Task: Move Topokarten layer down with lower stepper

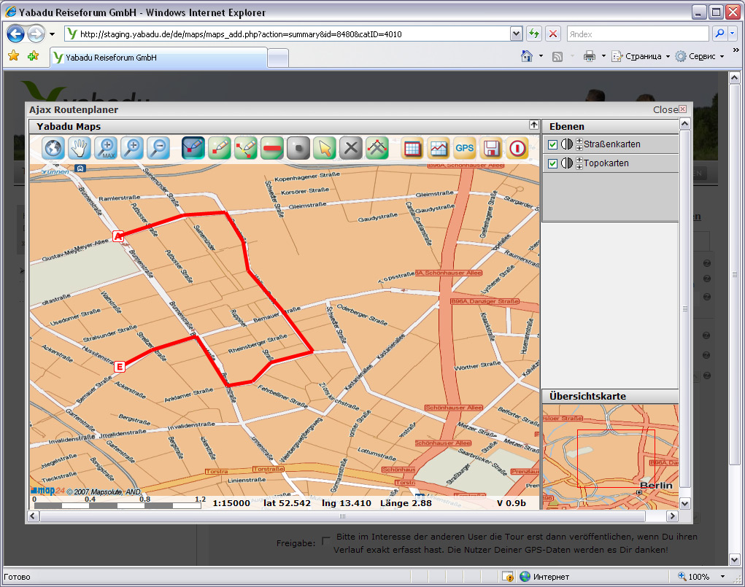Action: click(x=579, y=166)
